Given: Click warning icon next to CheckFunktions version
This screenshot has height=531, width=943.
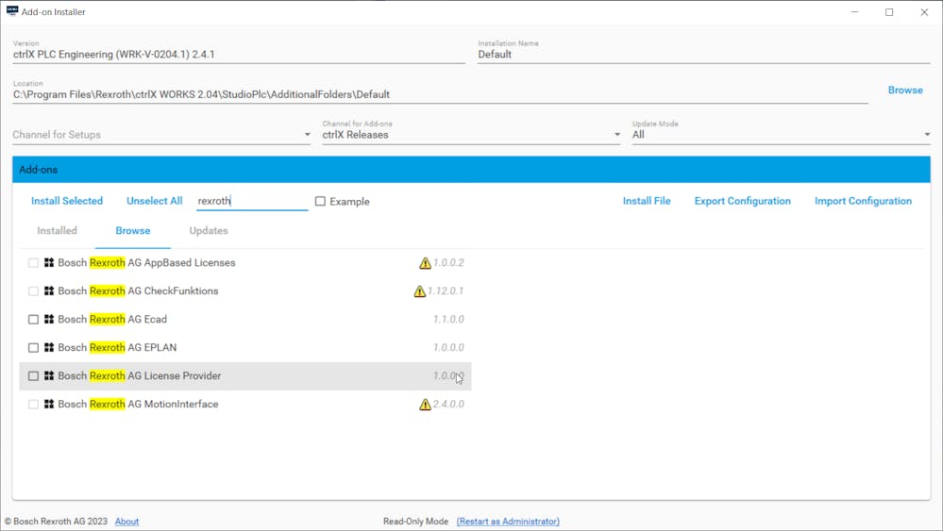Looking at the screenshot, I should point(419,291).
